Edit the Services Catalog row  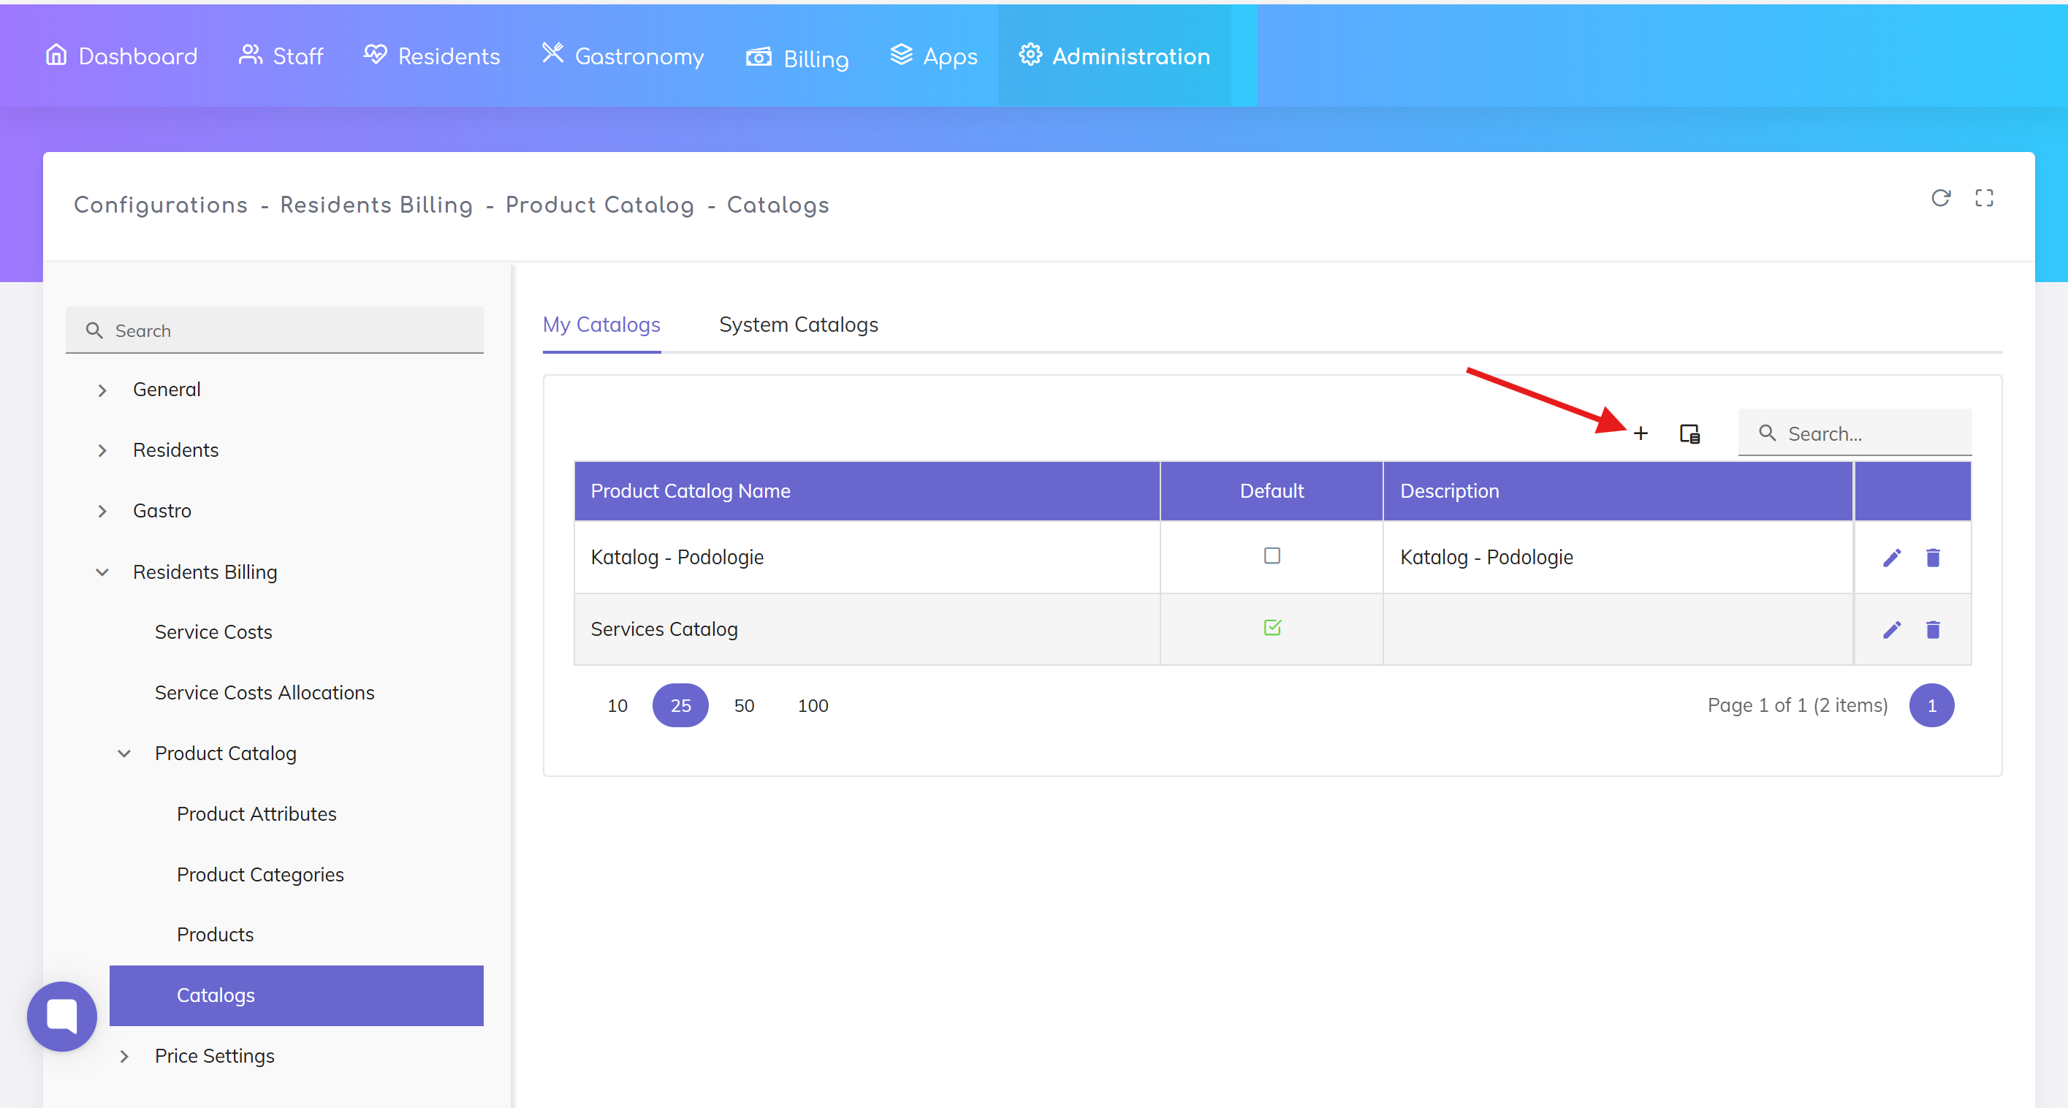[x=1891, y=629]
